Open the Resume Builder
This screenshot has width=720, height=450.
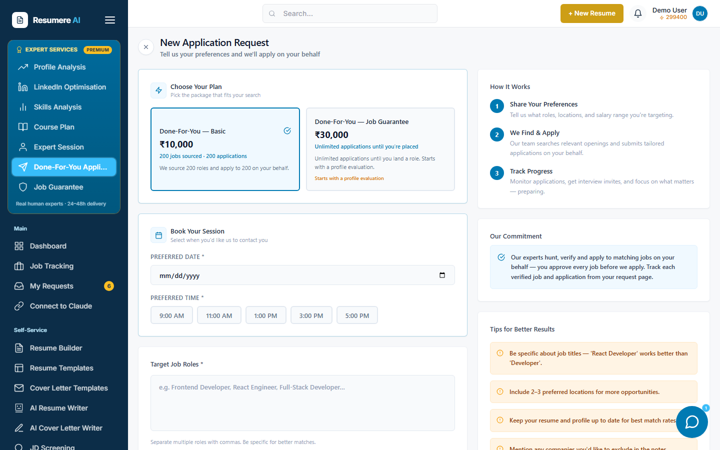pyautogui.click(x=64, y=348)
